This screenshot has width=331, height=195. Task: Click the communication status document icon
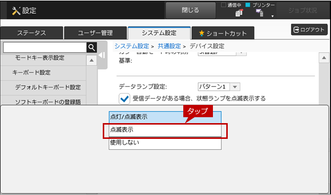coord(239,13)
